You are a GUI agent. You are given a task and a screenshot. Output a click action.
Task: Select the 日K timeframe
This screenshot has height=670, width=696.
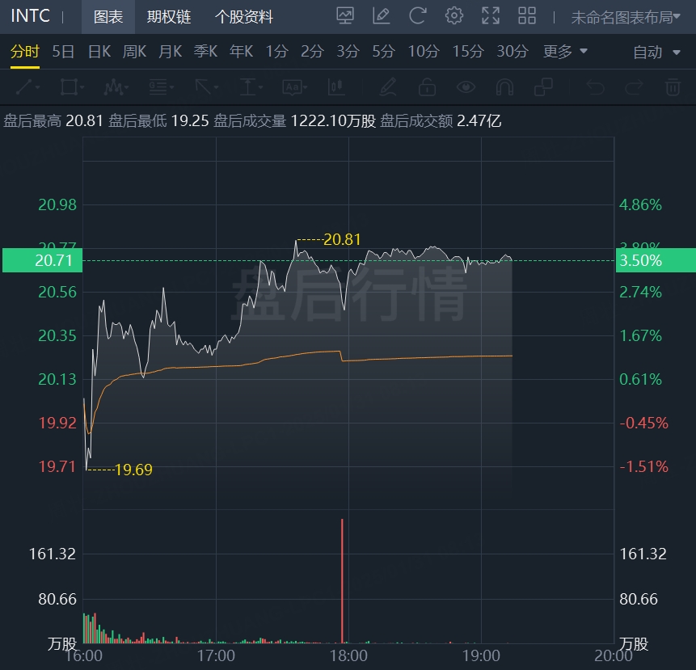[x=99, y=52]
